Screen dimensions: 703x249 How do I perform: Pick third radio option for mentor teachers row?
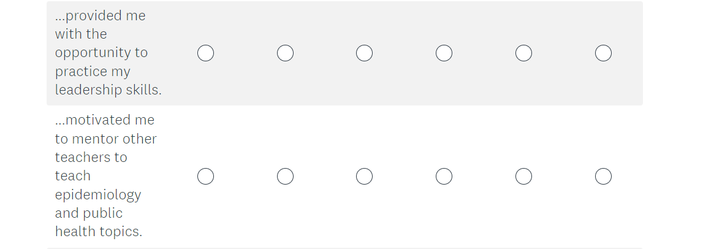[x=364, y=177]
